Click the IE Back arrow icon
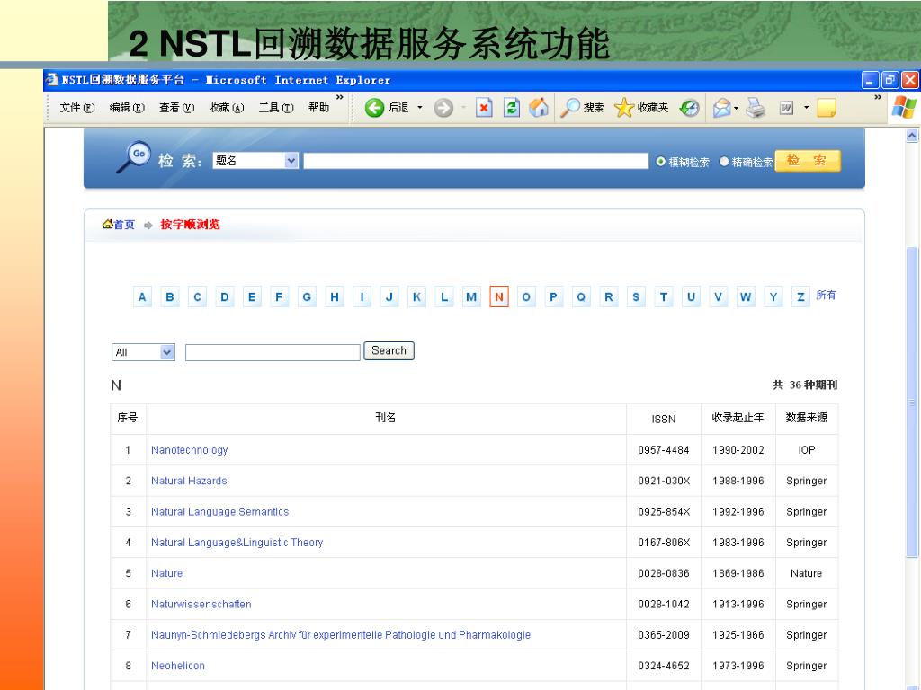 tap(374, 108)
